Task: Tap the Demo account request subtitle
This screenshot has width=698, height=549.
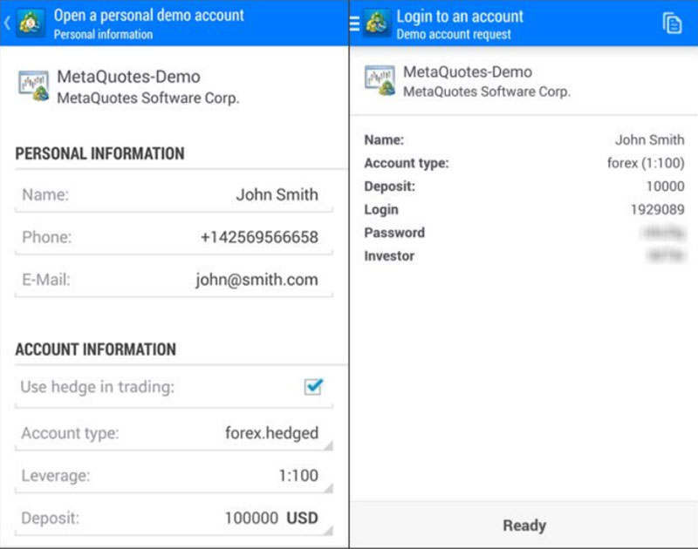Action: 454,34
